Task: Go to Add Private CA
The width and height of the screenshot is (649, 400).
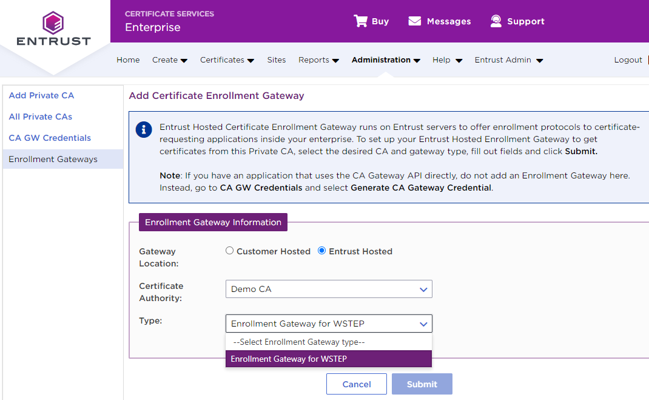Action: [42, 95]
